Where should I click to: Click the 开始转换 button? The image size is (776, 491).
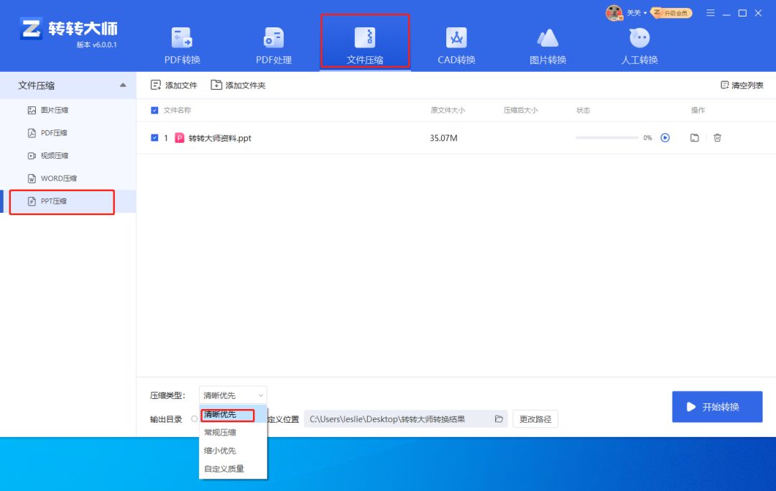[x=716, y=406]
